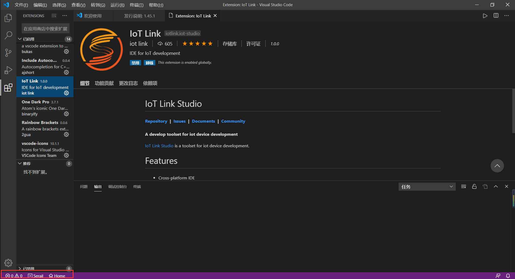Maximize the output panel with chevron
The width and height of the screenshot is (515, 279).
[x=496, y=187]
